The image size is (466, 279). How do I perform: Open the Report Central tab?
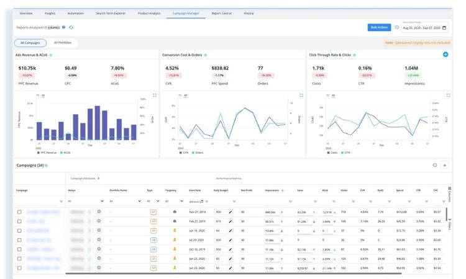[x=222, y=12]
